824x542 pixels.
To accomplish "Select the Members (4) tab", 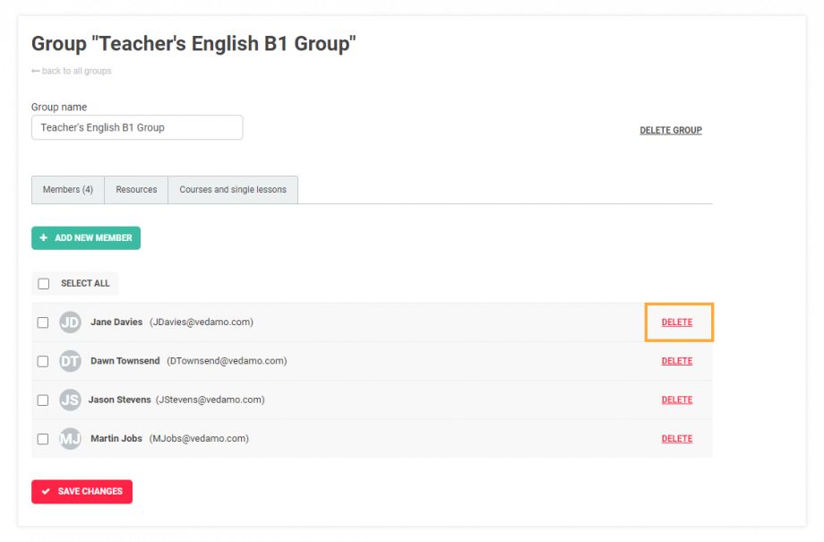I will (x=67, y=189).
